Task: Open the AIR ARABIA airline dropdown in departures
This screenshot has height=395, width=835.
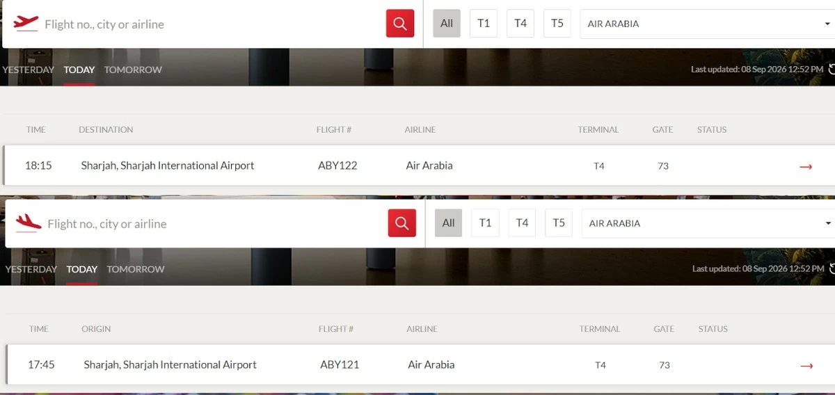Action: pyautogui.click(x=708, y=24)
